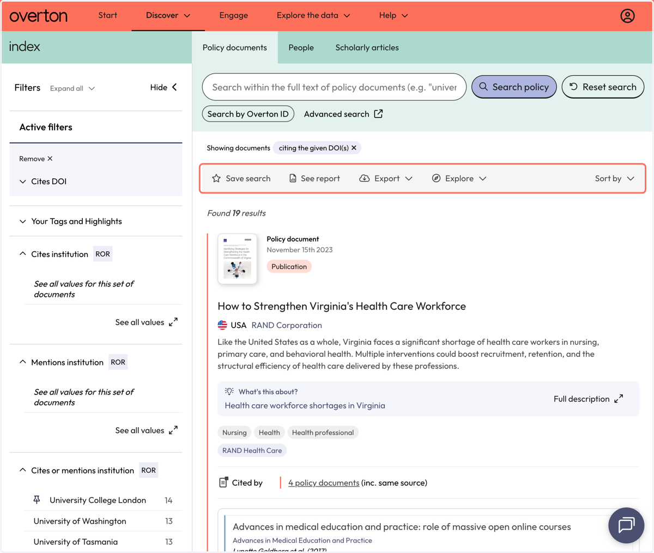Click expand arrows under Cites institution
654x553 pixels.
pos(173,322)
